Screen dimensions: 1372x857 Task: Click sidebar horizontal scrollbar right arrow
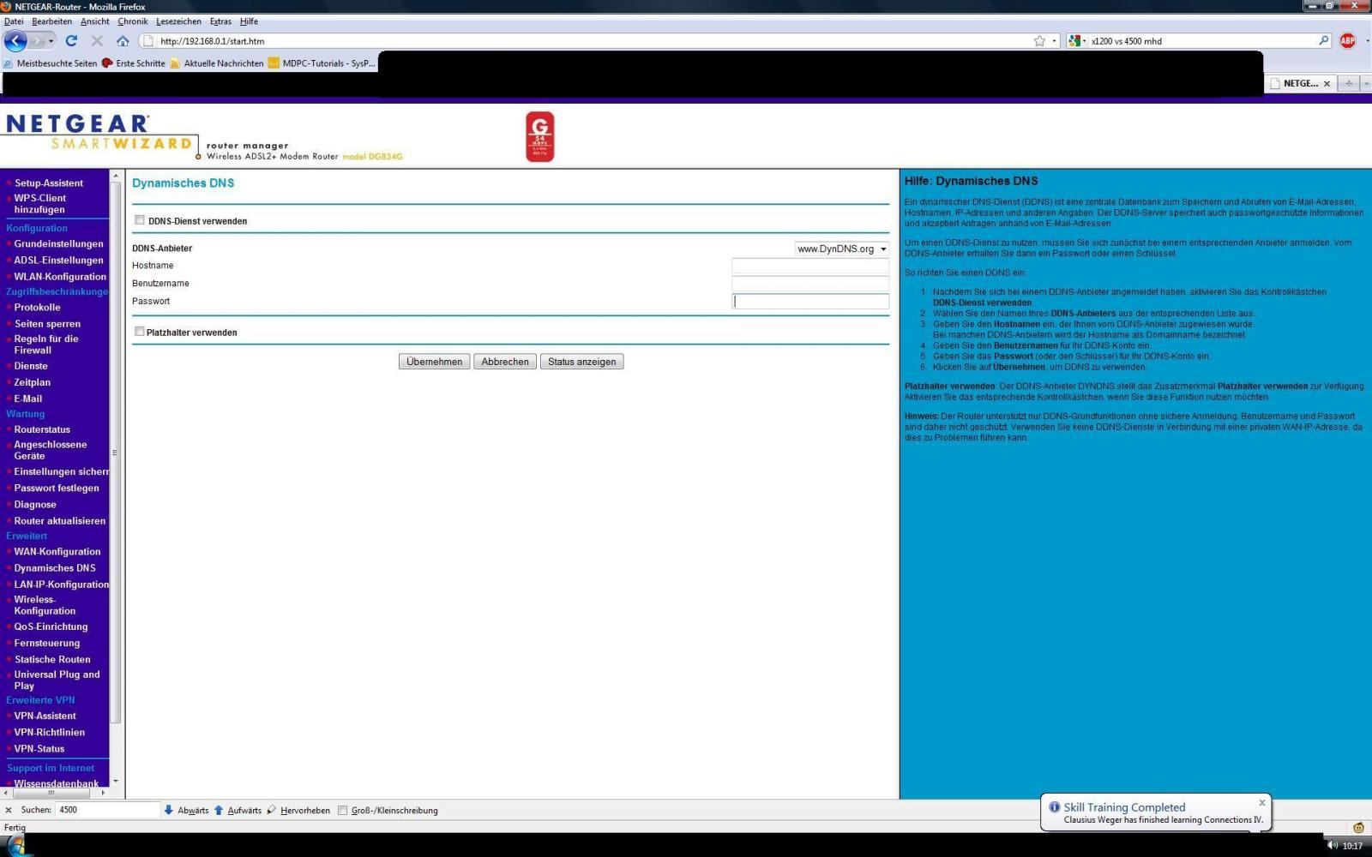pyautogui.click(x=104, y=794)
